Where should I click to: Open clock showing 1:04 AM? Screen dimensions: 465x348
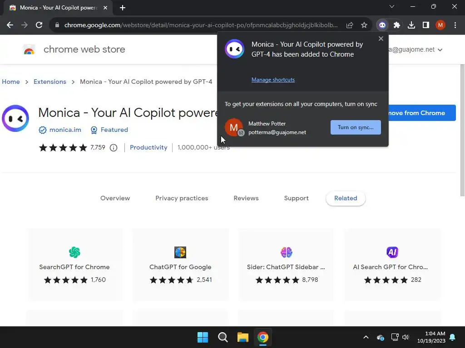tap(431, 337)
